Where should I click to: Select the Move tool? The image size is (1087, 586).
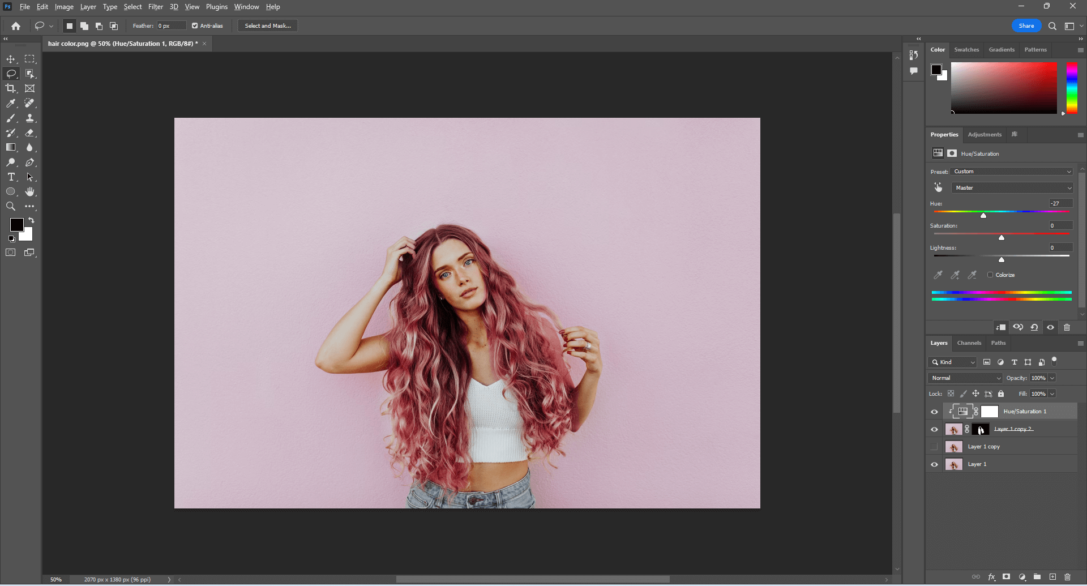tap(11, 59)
